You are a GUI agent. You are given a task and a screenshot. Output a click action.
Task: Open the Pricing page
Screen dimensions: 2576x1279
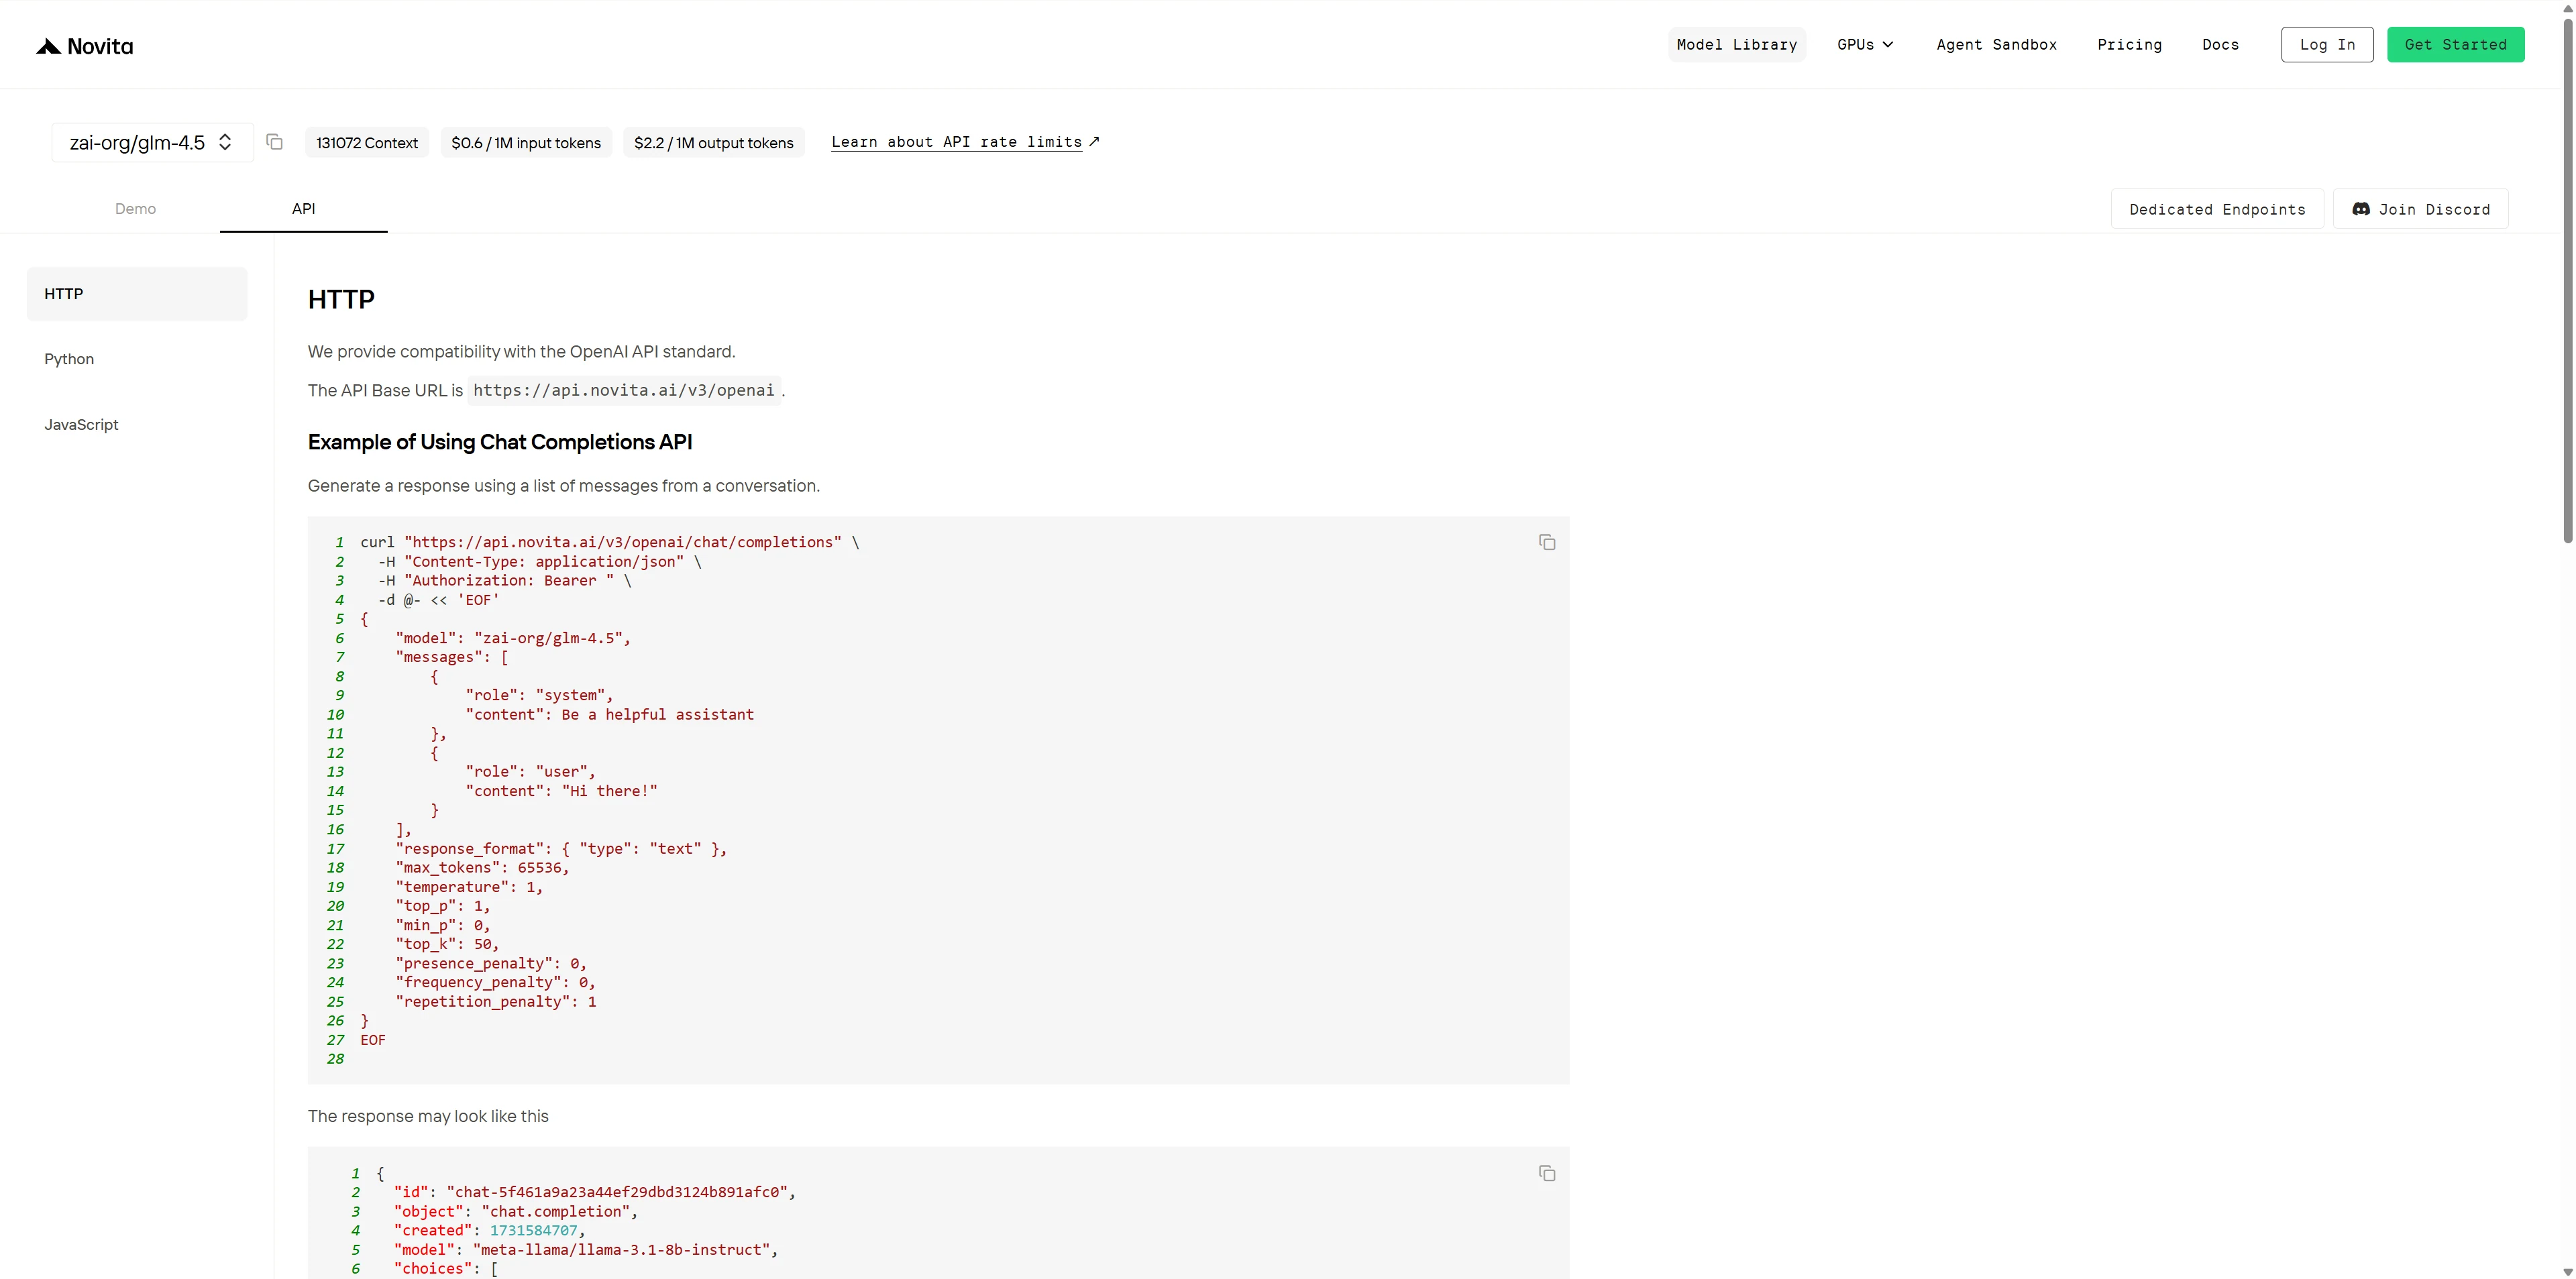click(2129, 44)
